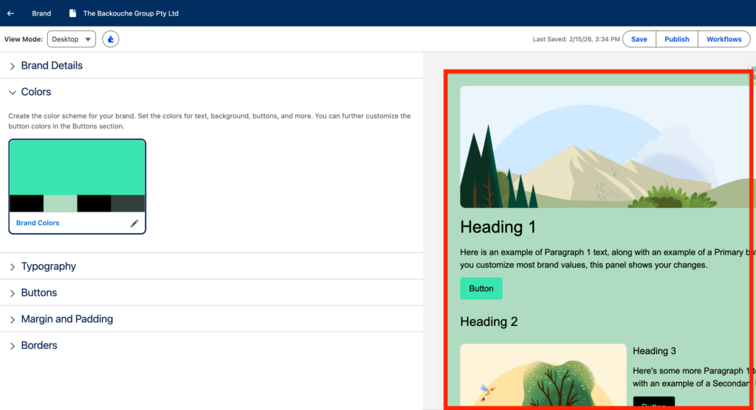
Task: Click the dark gray swatch in palette
Action: click(128, 204)
